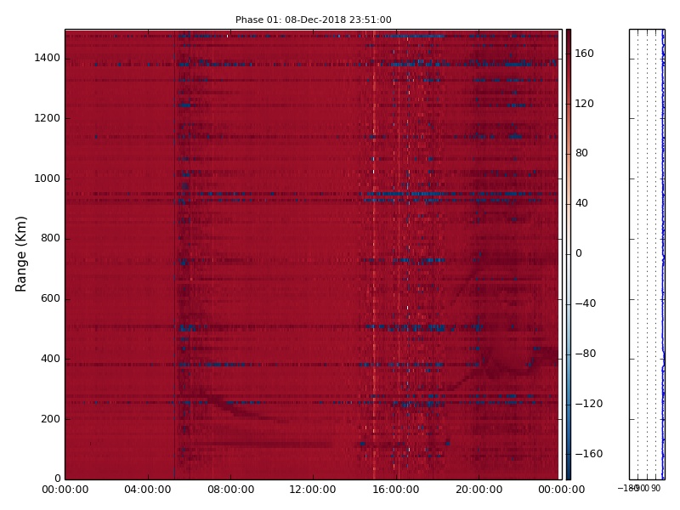Click the colorbar label 160
680x510 pixels.
[584, 54]
